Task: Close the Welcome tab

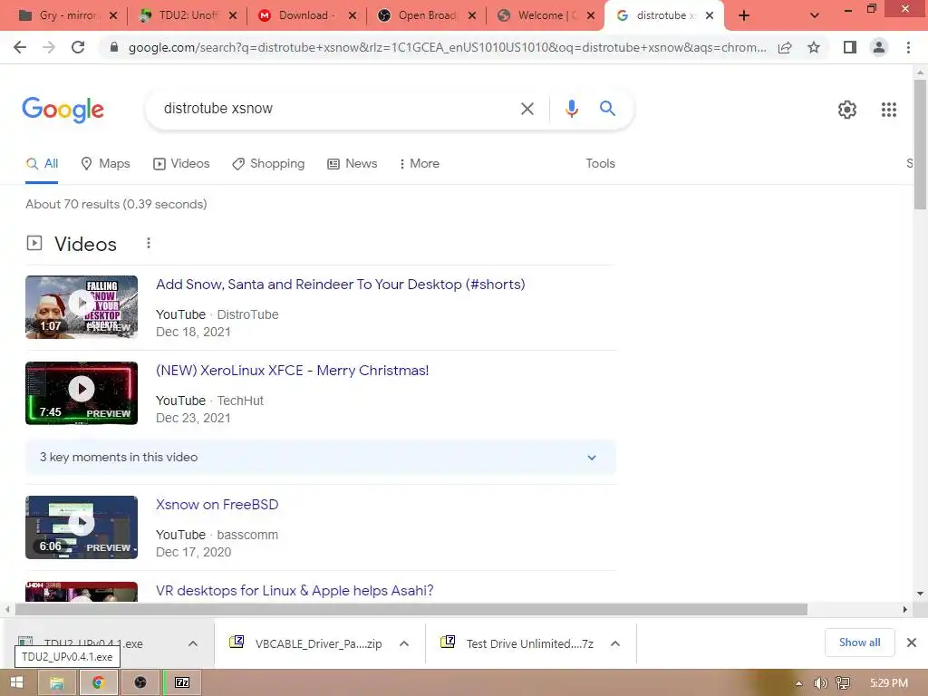Action: 591,15
